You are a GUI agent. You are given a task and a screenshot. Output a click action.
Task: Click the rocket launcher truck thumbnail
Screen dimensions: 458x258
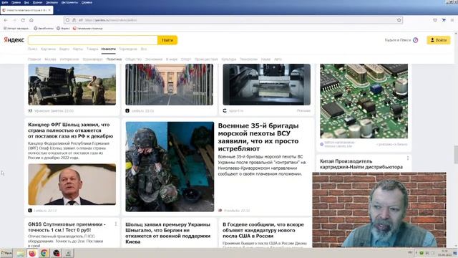(72, 85)
